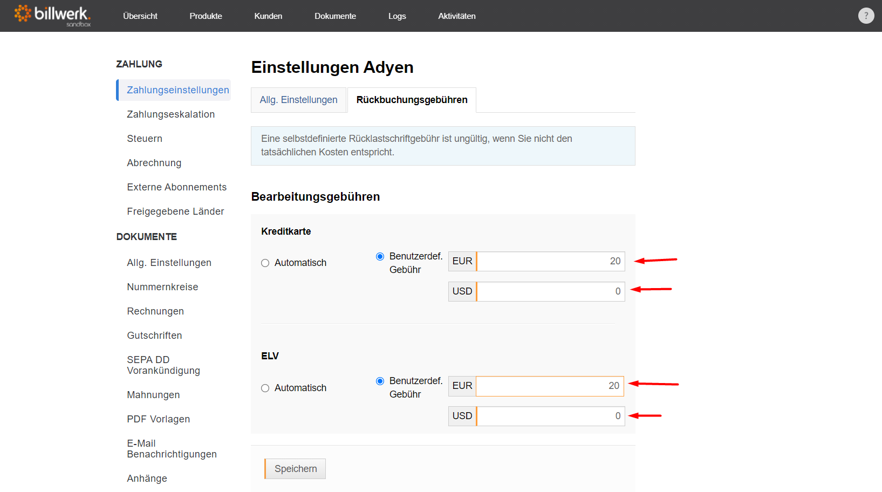Open the Übersicht menu
The width and height of the screenshot is (882, 492).
(x=140, y=16)
